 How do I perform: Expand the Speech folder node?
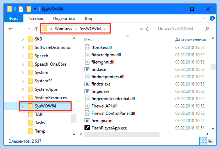23,56
